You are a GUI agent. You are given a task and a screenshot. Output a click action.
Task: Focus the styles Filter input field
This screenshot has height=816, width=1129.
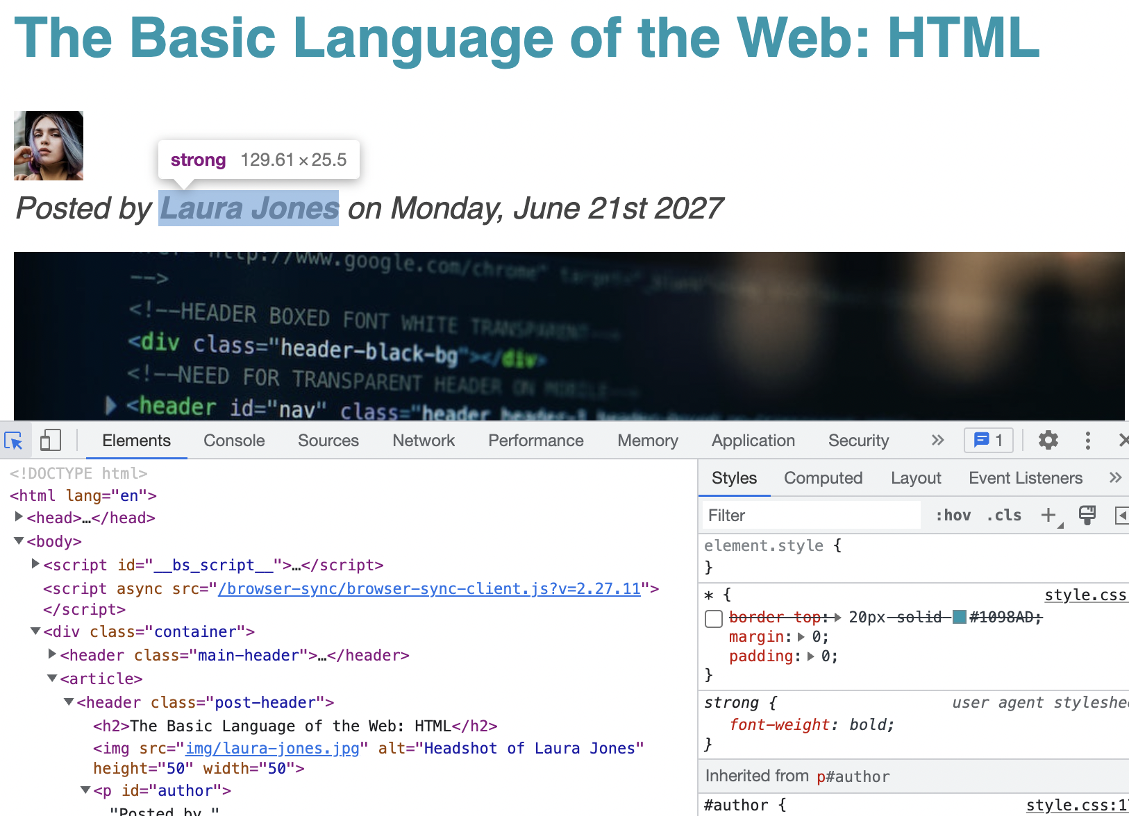pyautogui.click(x=811, y=515)
